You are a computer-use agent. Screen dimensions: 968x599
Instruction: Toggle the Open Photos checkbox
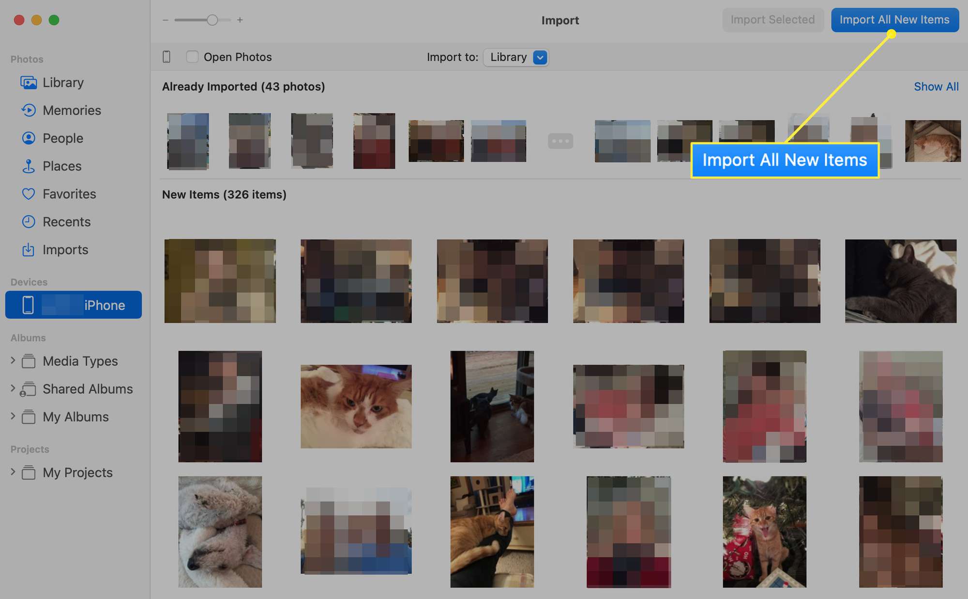coord(192,56)
